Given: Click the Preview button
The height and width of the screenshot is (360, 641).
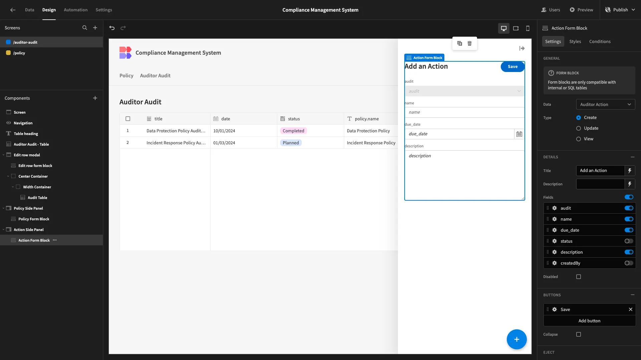Looking at the screenshot, I should (581, 10).
